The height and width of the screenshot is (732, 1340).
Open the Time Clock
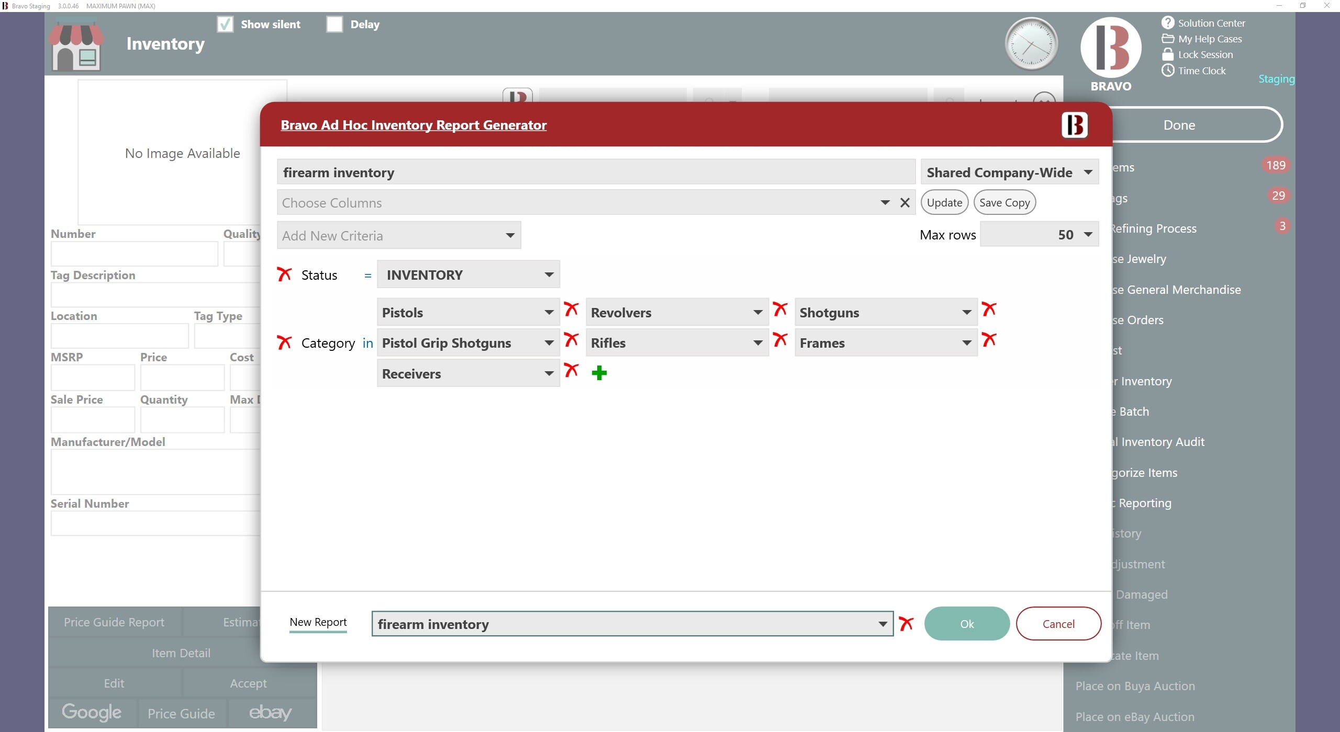coord(1193,71)
